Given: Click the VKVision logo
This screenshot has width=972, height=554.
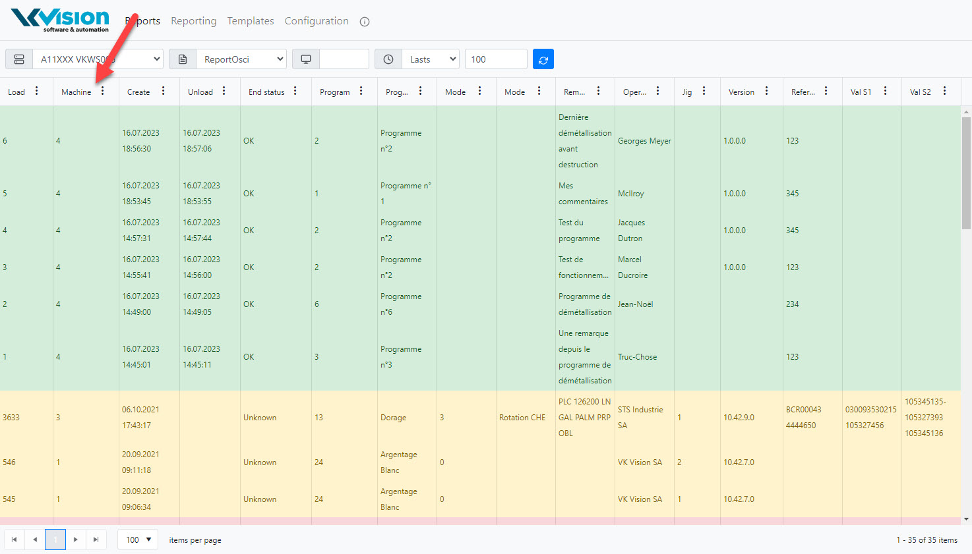Looking at the screenshot, I should pos(60,20).
